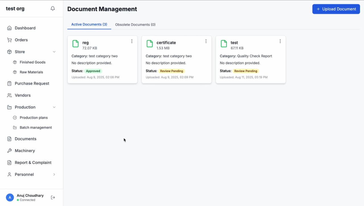
Task: Open Purchase Request in sidebar
Action: click(32, 84)
